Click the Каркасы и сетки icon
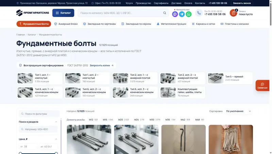Image resolution: width=272 pixels, height=154 pixels. pyautogui.click(x=193, y=24)
